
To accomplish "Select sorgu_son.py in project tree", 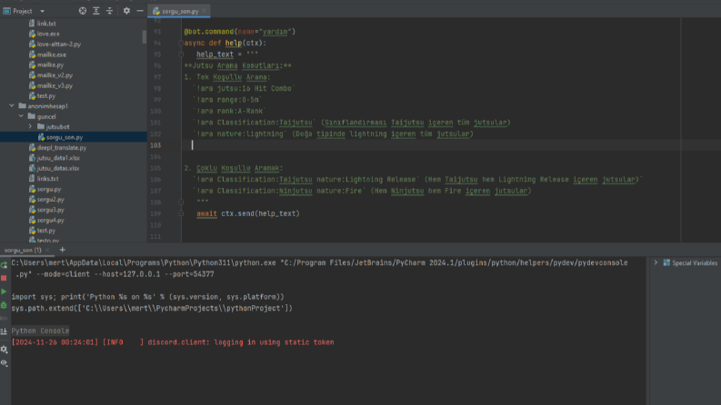I will tap(74, 137).
